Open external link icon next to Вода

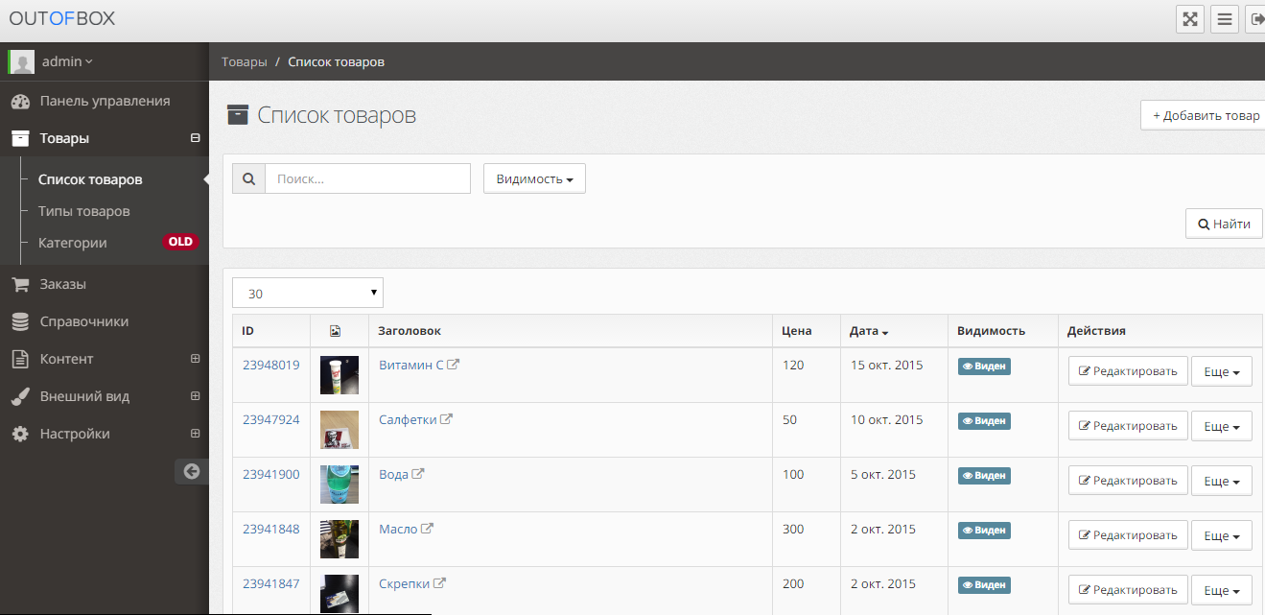(417, 474)
